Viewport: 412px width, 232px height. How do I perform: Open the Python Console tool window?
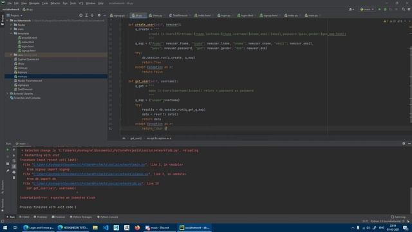(x=108, y=217)
